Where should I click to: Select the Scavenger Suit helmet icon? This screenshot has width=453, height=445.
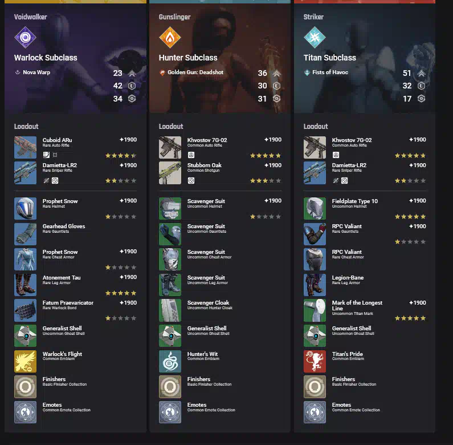click(x=170, y=209)
